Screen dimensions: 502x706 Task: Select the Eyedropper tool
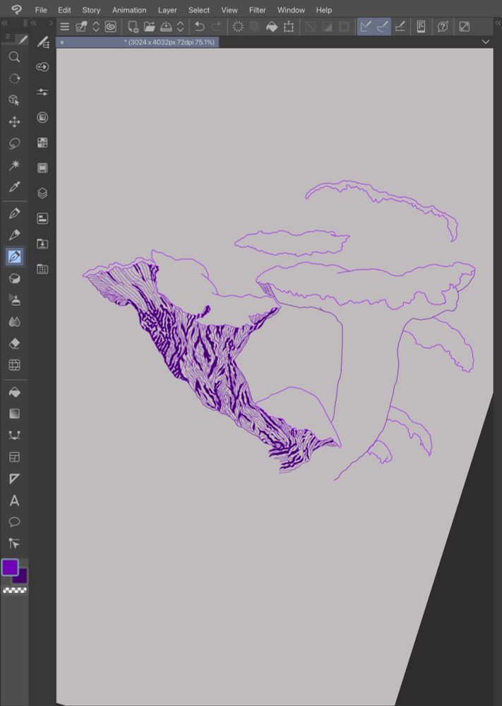(x=14, y=187)
